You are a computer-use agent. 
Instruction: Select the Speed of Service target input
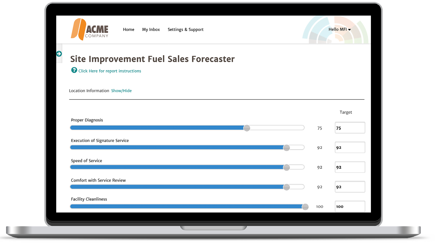click(x=349, y=167)
